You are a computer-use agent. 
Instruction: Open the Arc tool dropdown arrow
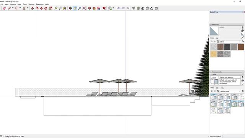(20, 8)
